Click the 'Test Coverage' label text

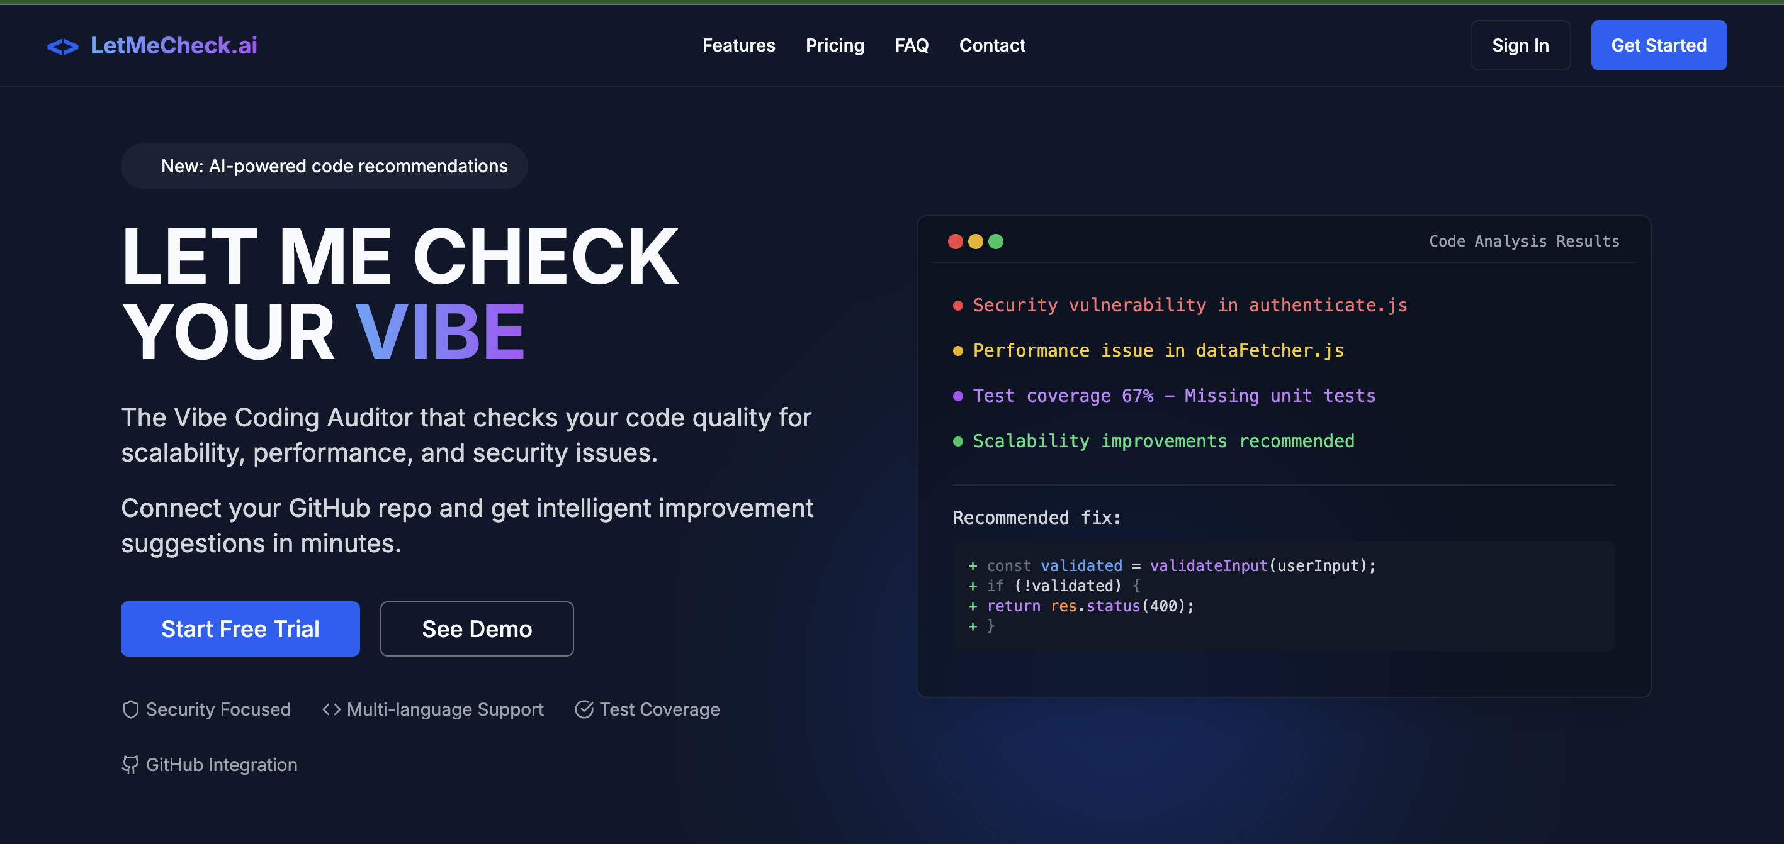click(x=659, y=710)
